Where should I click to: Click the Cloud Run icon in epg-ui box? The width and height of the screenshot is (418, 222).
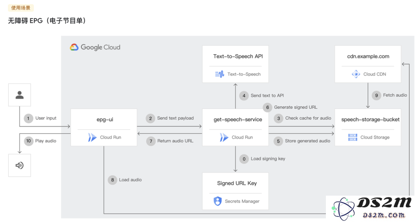(x=92, y=138)
